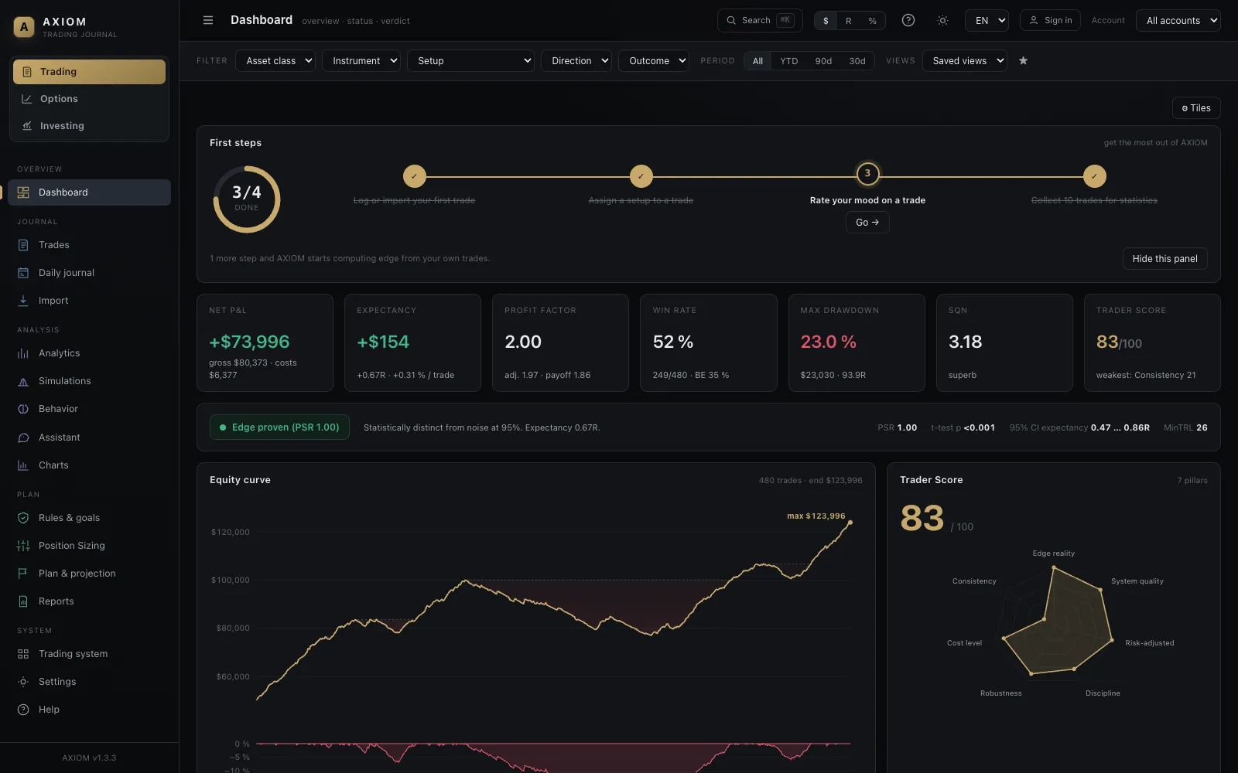1238x773 pixels.
Task: Click Go for Rate your mood step
Action: (x=867, y=223)
